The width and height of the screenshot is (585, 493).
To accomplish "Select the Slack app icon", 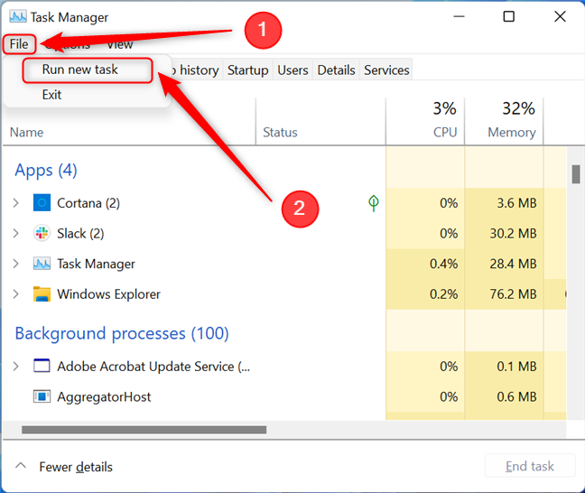I will point(42,233).
